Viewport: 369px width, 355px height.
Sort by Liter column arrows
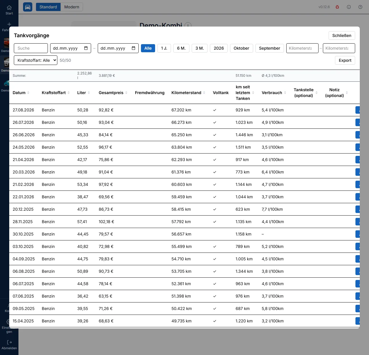(89, 93)
